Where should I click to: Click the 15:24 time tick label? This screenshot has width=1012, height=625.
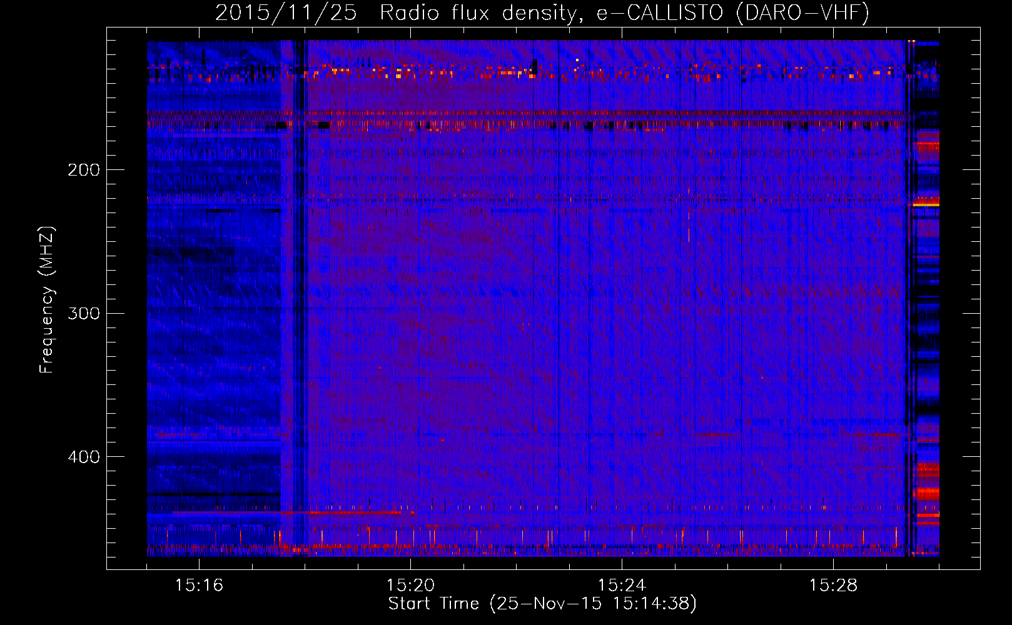point(622,586)
